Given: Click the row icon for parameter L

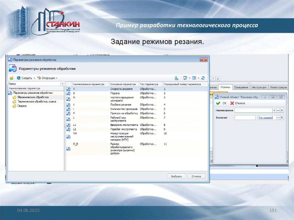Looking at the screenshot, I should coord(68,119).
